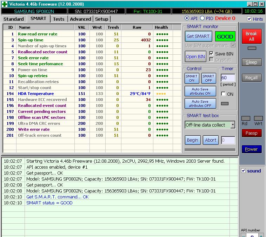Click the SAMSUNG SP0802N model field
This screenshot has height=237, width=266.
point(34,11)
